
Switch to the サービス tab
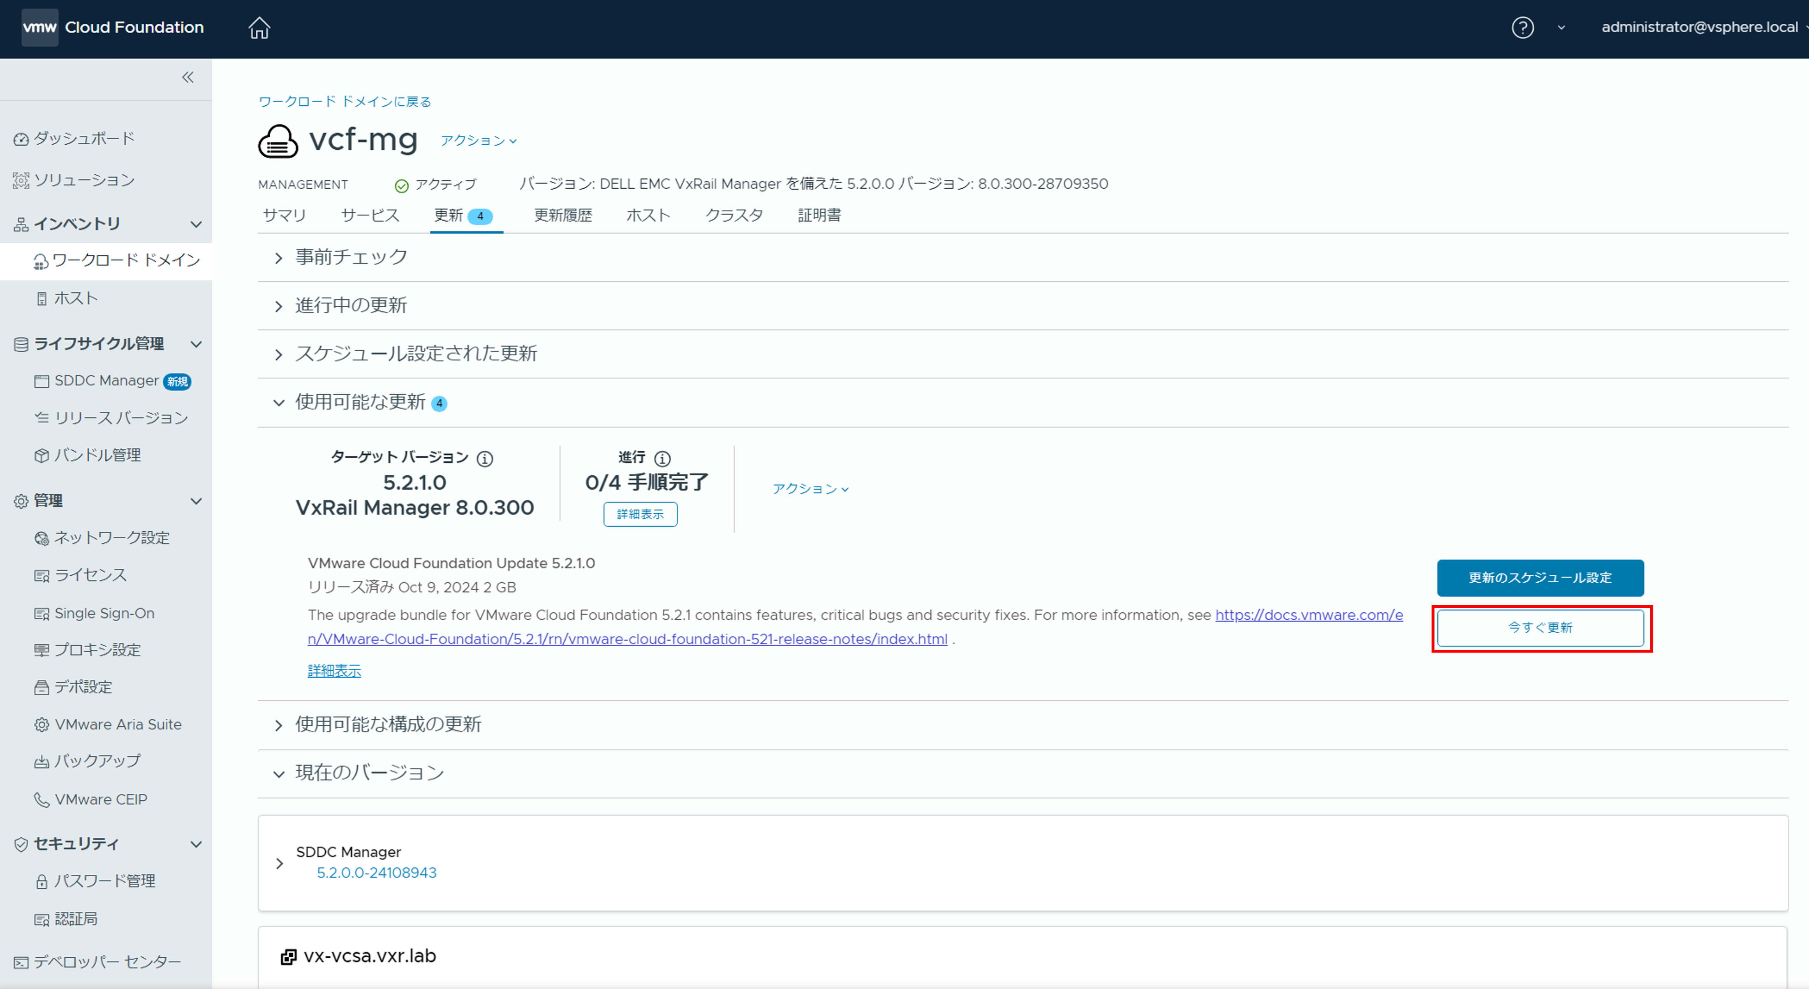click(x=370, y=215)
